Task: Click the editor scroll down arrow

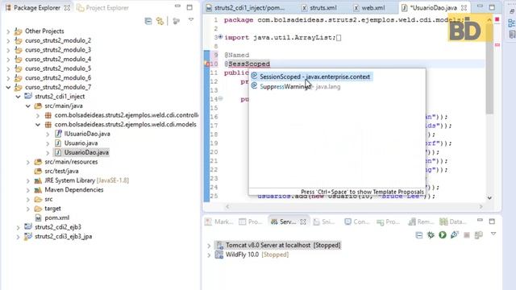Action: click(x=489, y=198)
